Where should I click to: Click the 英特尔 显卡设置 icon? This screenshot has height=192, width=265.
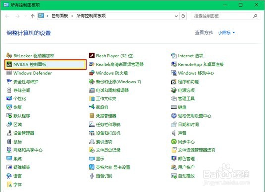[92, 167]
